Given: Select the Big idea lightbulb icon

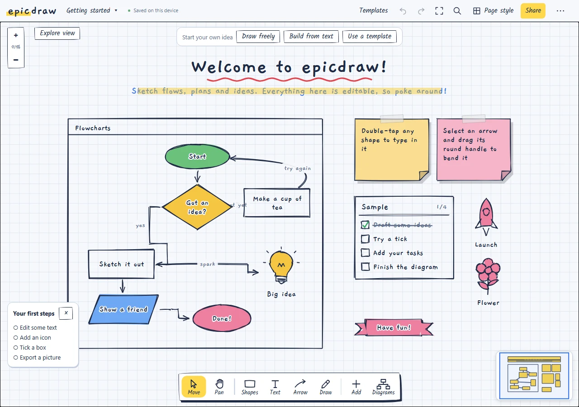Looking at the screenshot, I should coord(281,266).
